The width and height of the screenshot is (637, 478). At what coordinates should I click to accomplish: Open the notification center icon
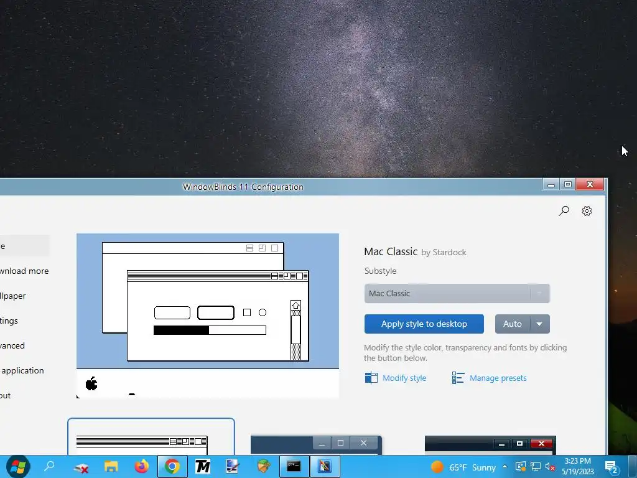point(612,467)
